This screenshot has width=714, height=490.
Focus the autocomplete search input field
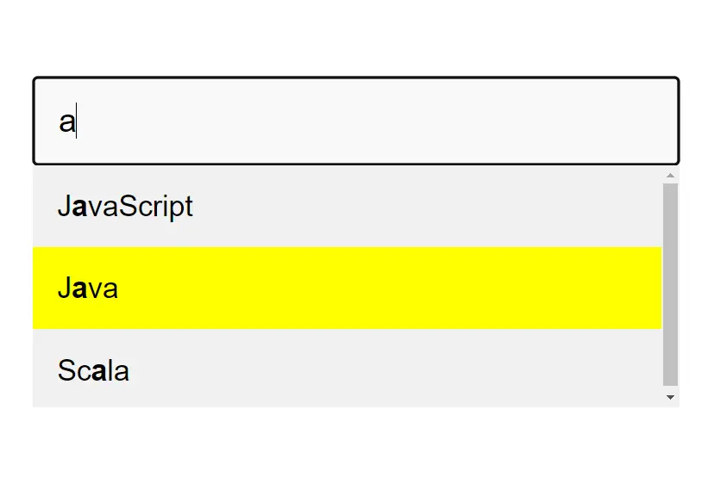355,121
